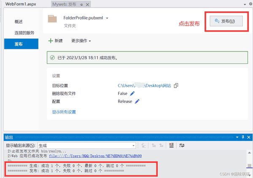This screenshot has width=253, height=178.
Task: Open the target location path link
Action: point(144,86)
